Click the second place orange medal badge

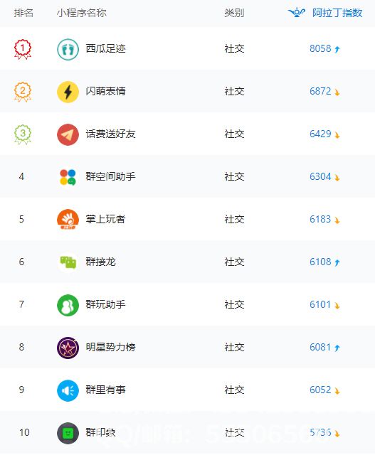[x=23, y=92]
